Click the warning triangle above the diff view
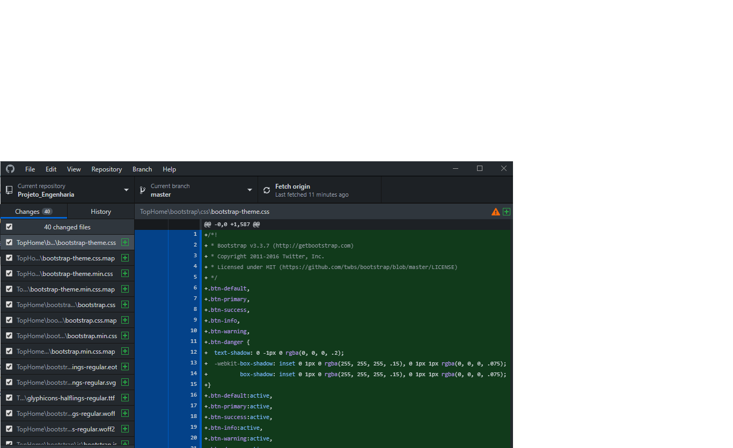Image resolution: width=733 pixels, height=448 pixels. 495,211
